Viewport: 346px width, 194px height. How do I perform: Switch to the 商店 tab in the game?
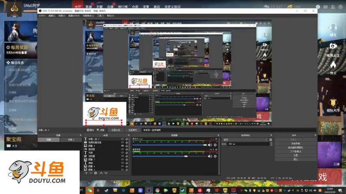click(157, 7)
